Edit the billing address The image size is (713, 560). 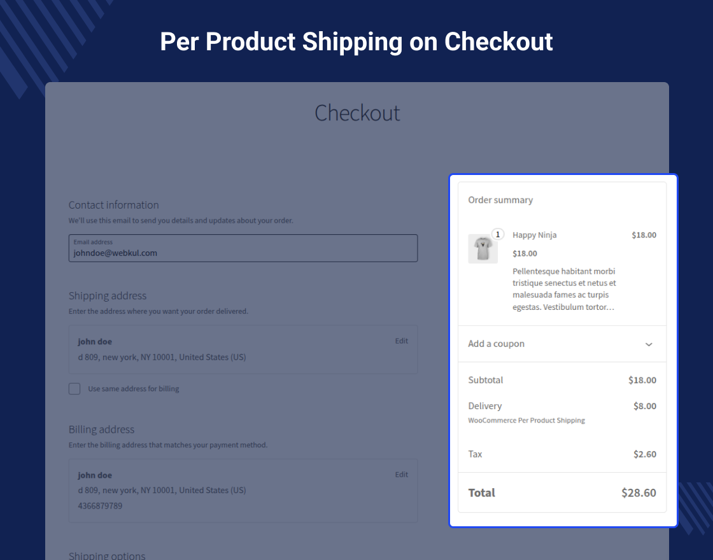401,475
